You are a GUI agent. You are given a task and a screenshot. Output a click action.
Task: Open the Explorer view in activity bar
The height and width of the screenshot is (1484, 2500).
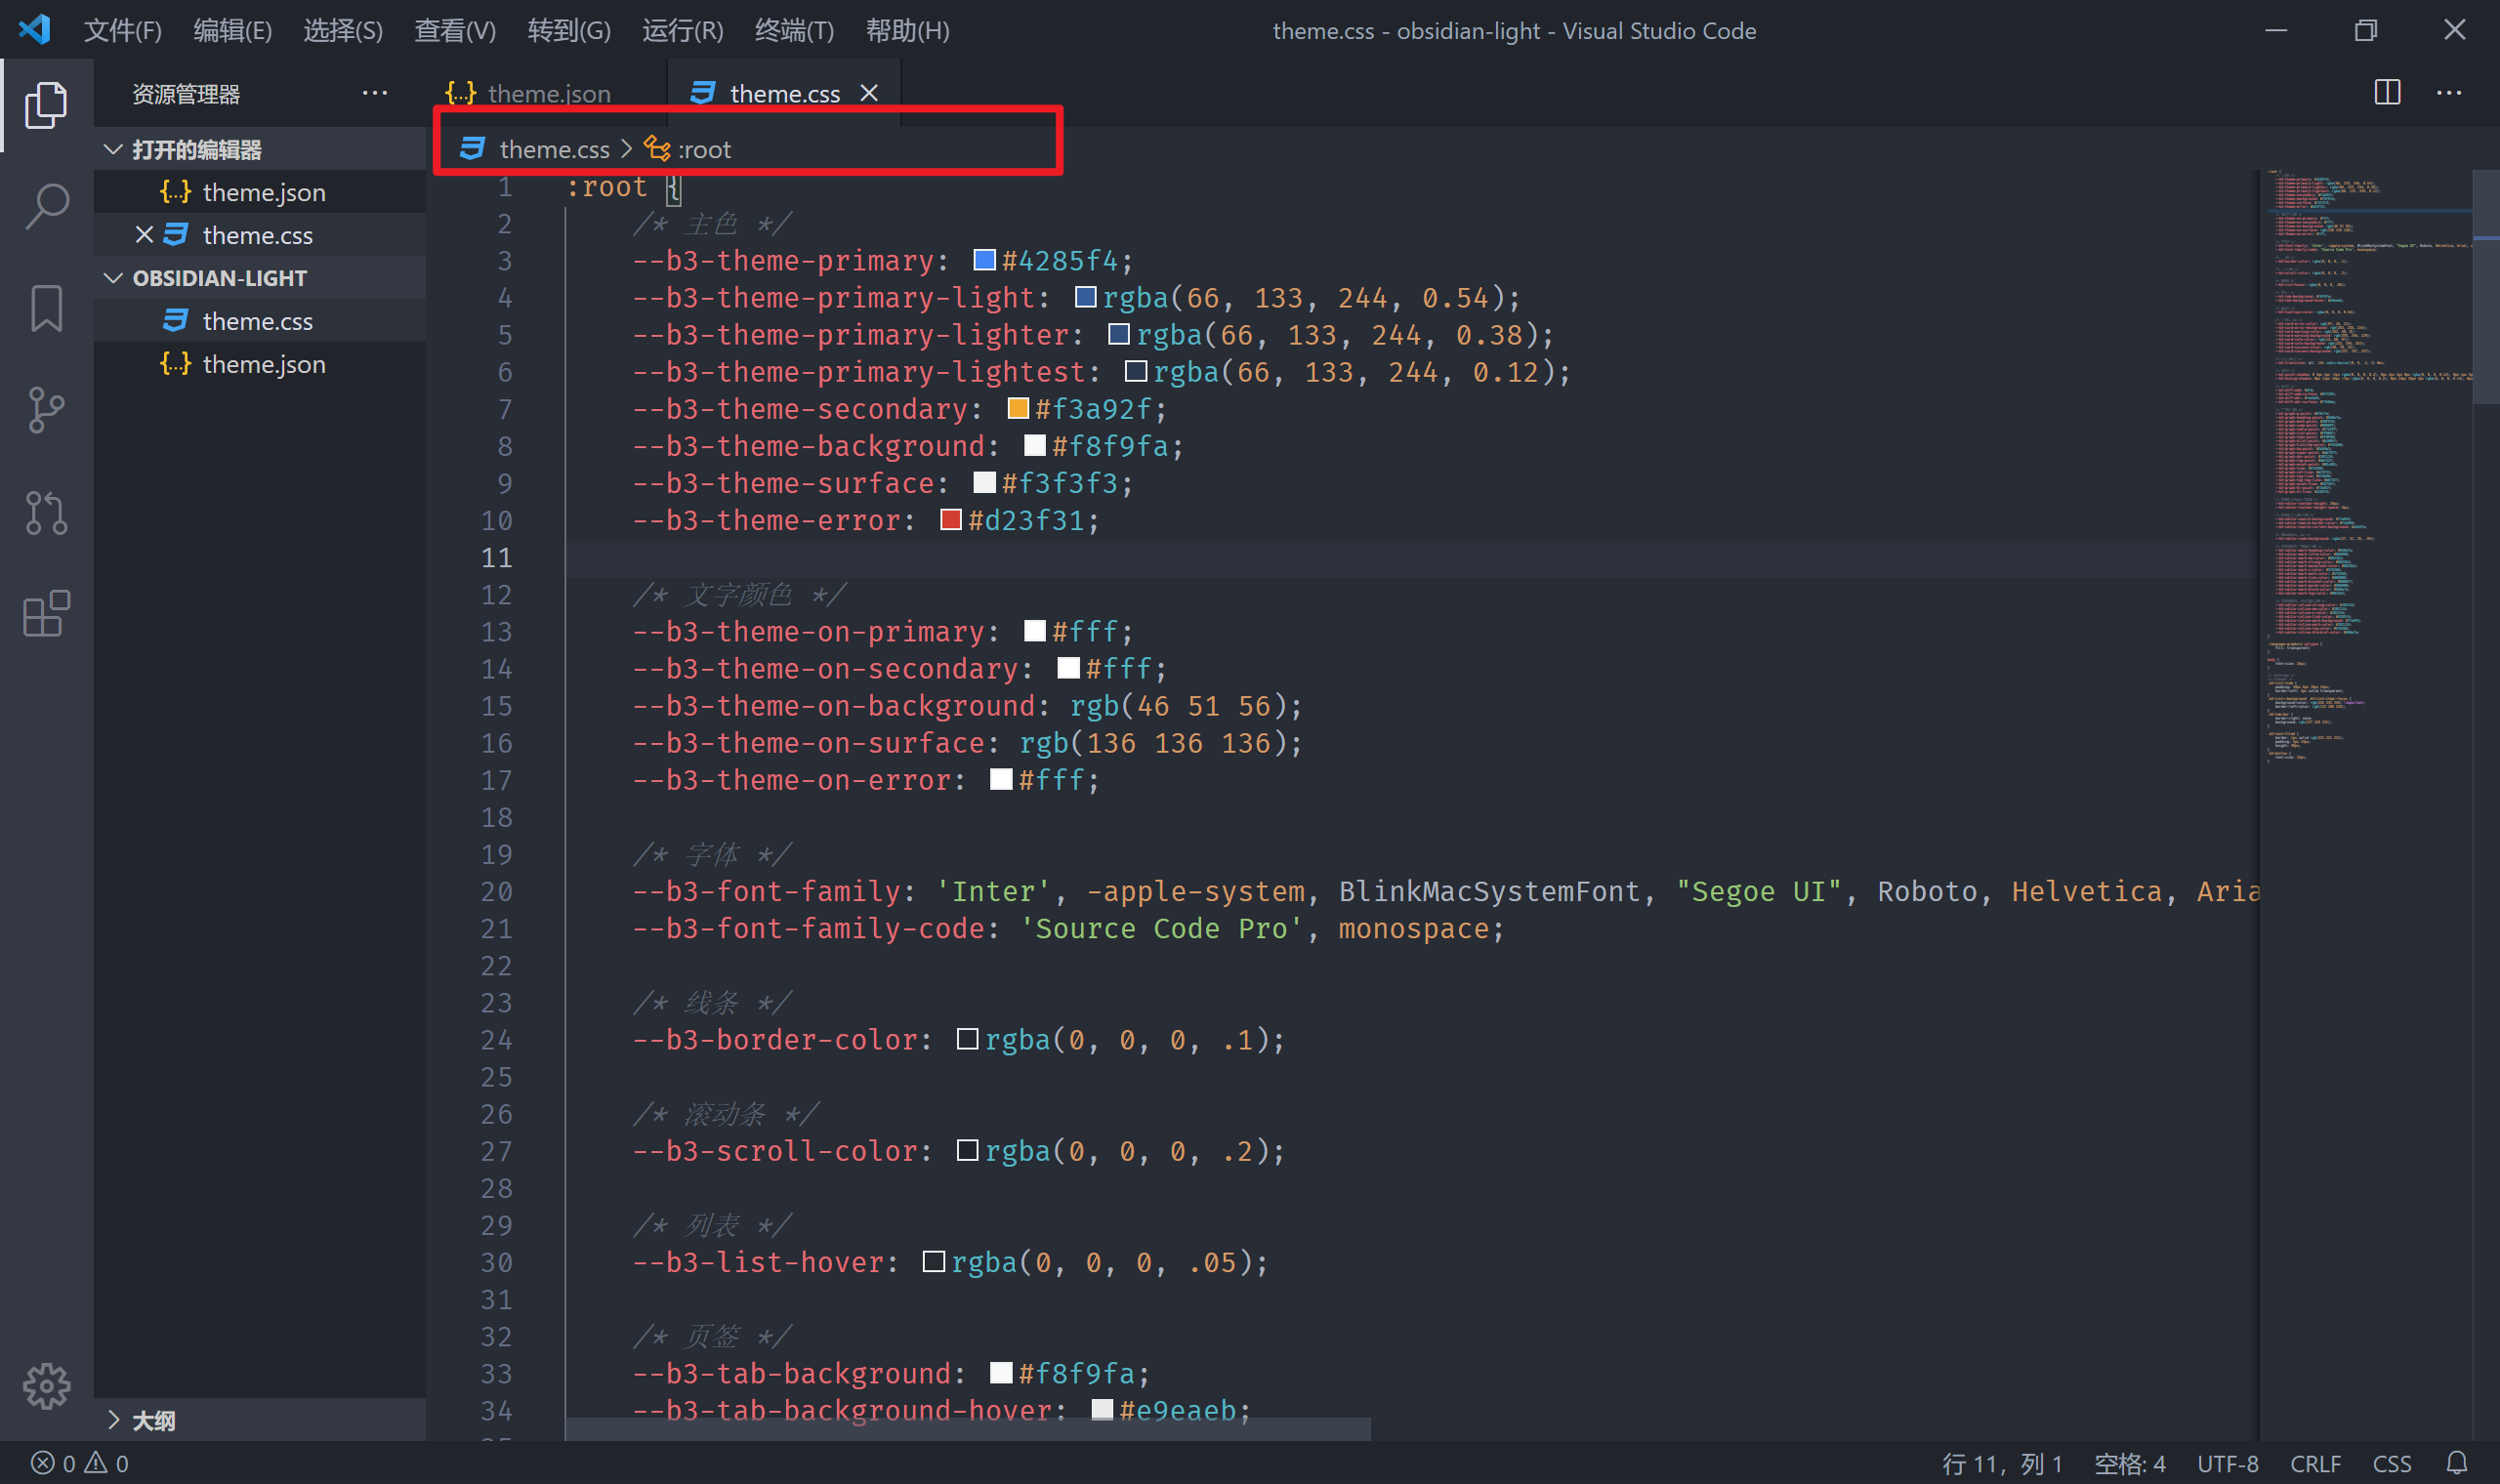click(x=46, y=104)
